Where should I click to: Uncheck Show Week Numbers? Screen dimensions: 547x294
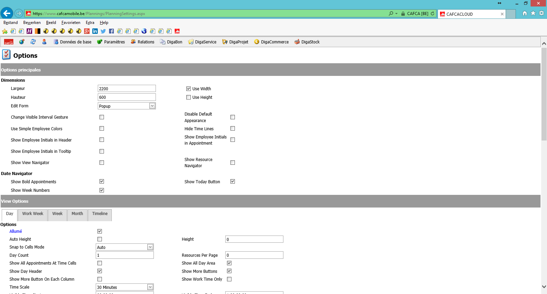pyautogui.click(x=102, y=190)
